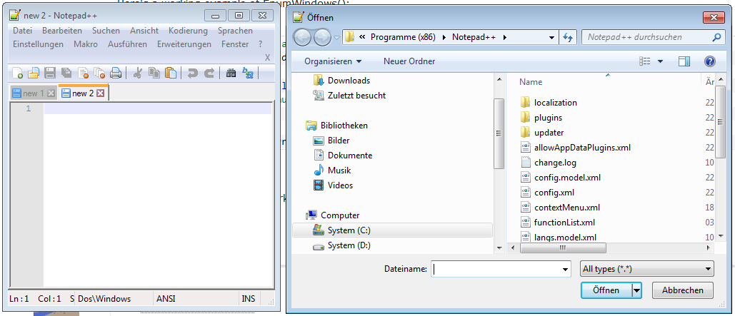Open recent locations dropdown beside the forward arrow
735x316 pixels.
coord(336,38)
